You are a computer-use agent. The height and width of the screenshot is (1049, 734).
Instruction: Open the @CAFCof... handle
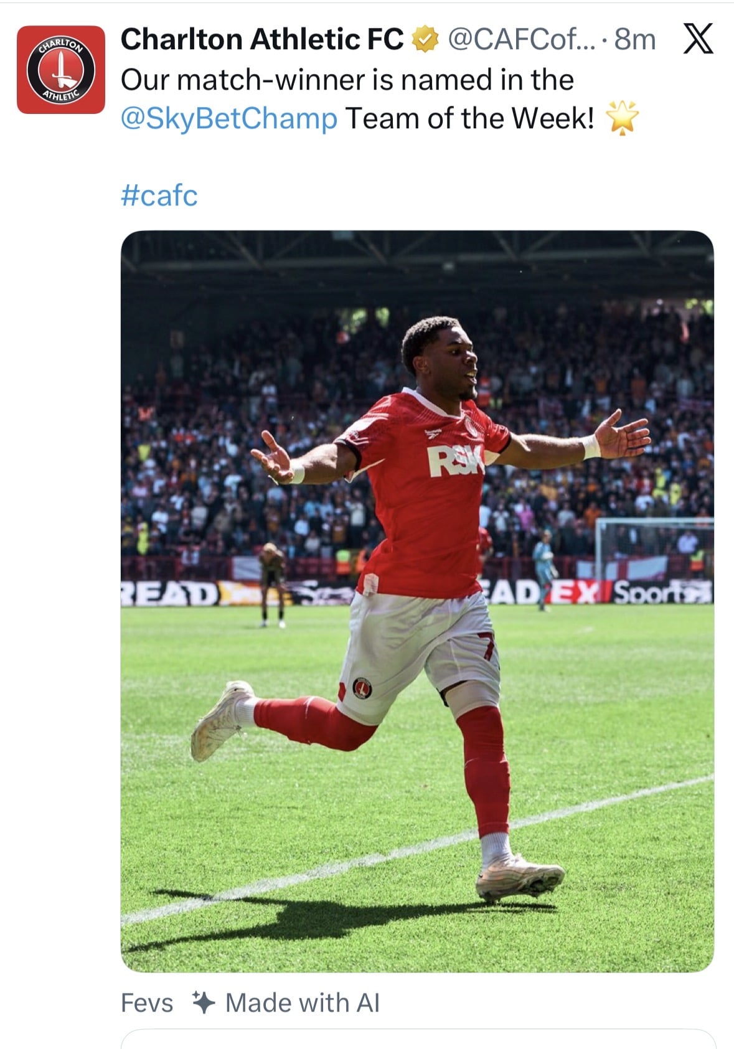(522, 40)
